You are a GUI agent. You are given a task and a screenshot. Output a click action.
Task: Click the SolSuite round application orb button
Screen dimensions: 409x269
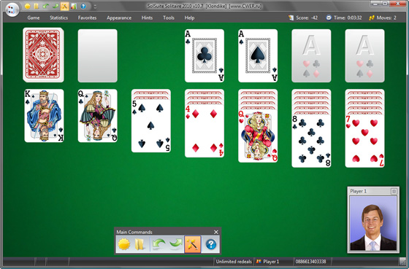[12, 9]
